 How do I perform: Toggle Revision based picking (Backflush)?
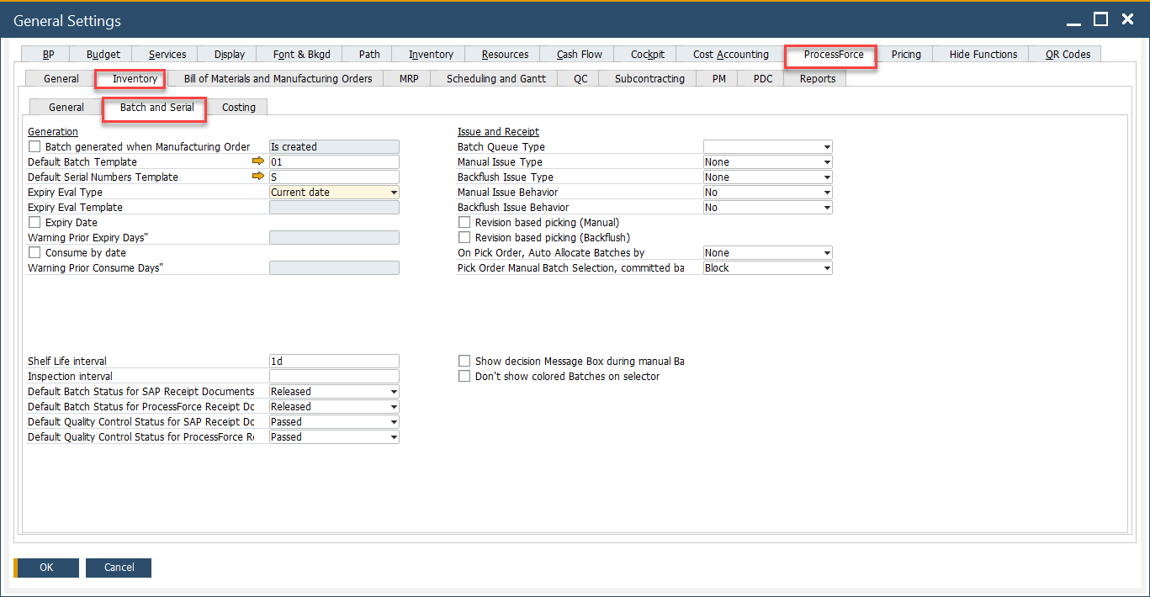464,237
